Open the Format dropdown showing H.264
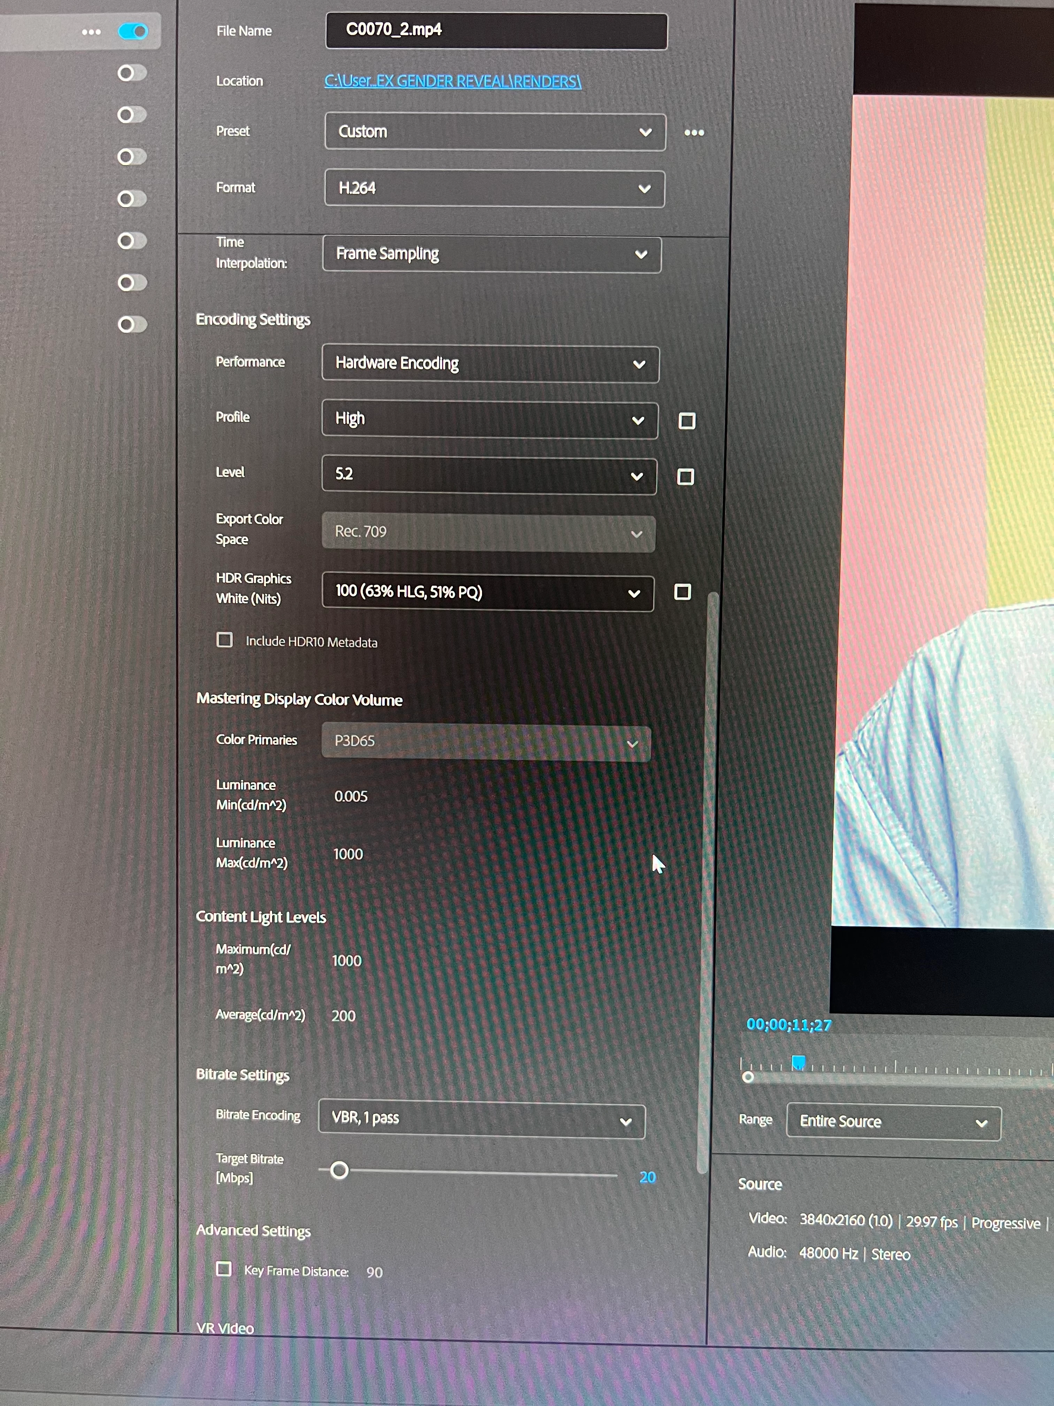 (x=494, y=188)
